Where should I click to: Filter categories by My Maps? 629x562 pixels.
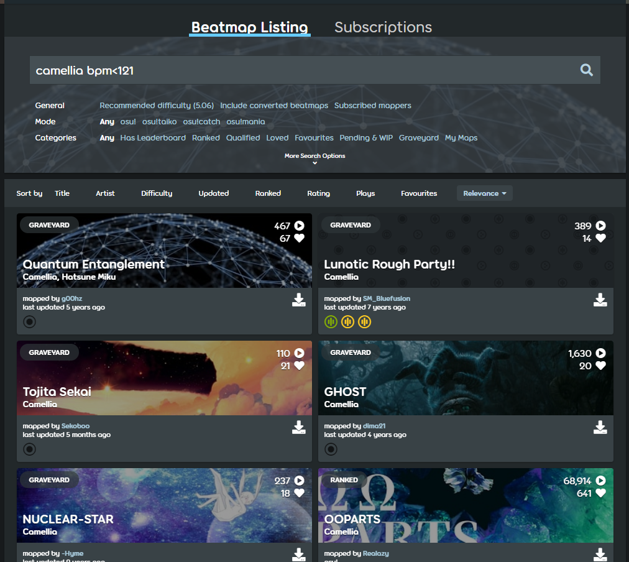[x=461, y=137]
